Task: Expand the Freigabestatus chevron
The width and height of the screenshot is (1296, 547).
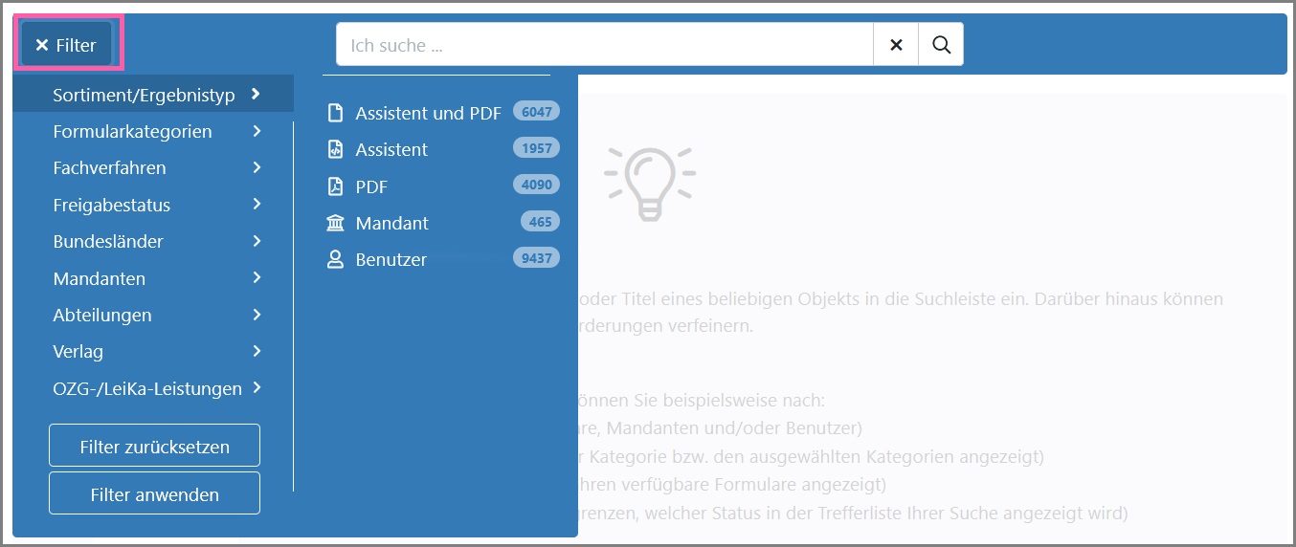Action: coord(257,204)
